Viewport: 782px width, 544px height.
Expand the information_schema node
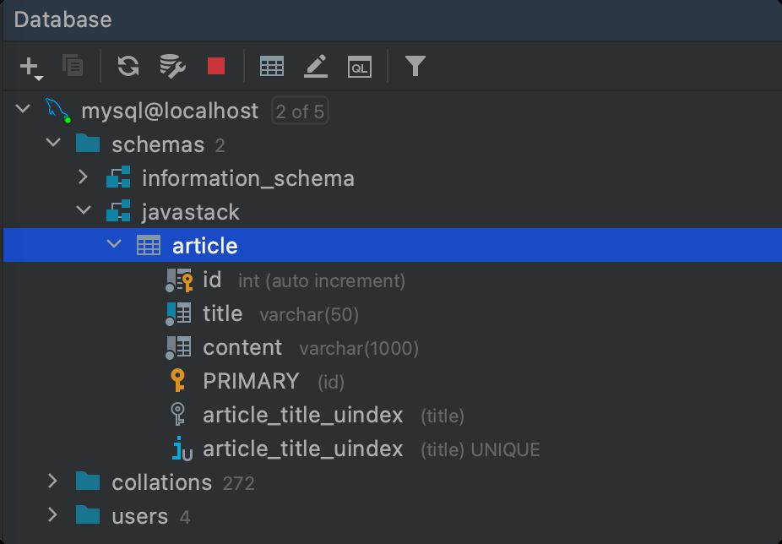[x=83, y=177]
